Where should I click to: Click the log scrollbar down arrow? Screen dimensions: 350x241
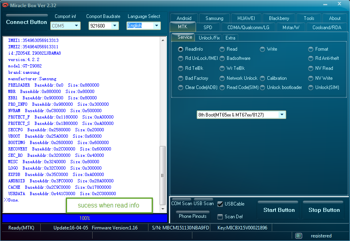[x=163, y=209]
